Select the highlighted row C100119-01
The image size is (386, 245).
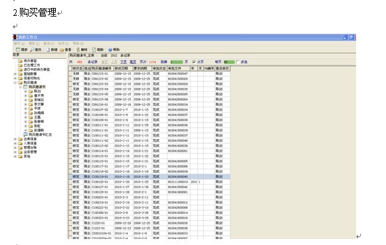pyautogui.click(x=149, y=177)
